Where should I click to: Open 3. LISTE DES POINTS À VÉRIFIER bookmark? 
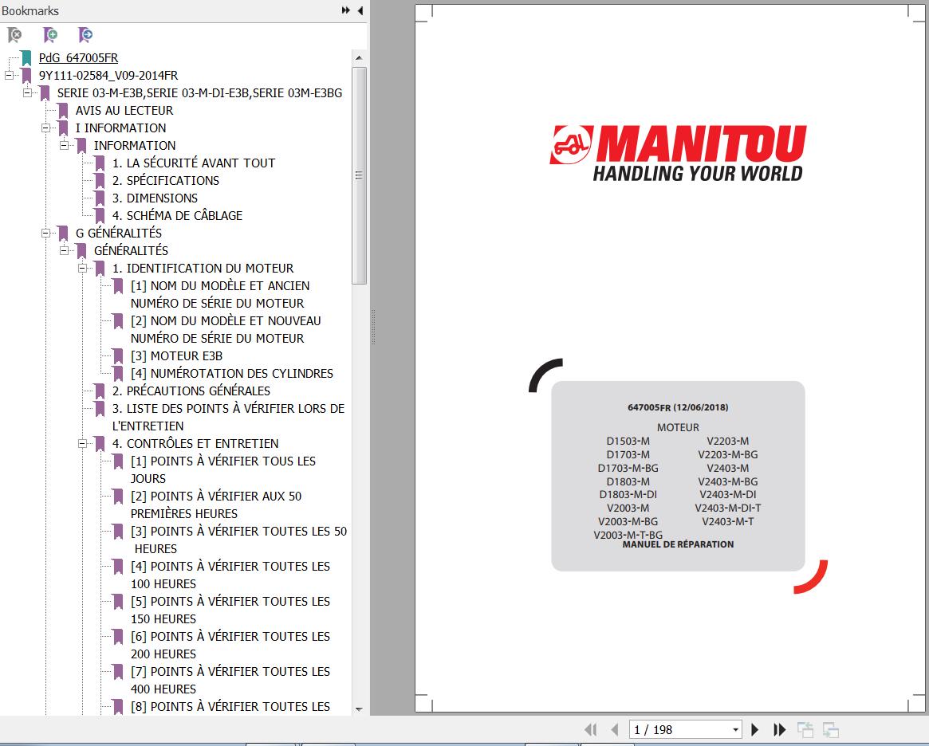click(228, 418)
